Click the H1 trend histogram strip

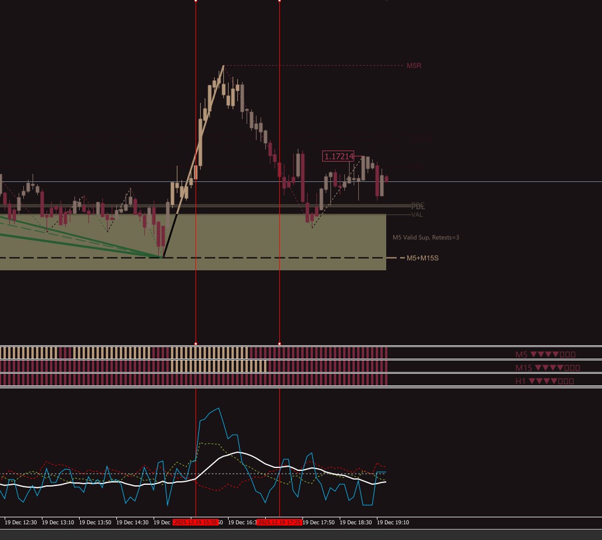coord(194,380)
